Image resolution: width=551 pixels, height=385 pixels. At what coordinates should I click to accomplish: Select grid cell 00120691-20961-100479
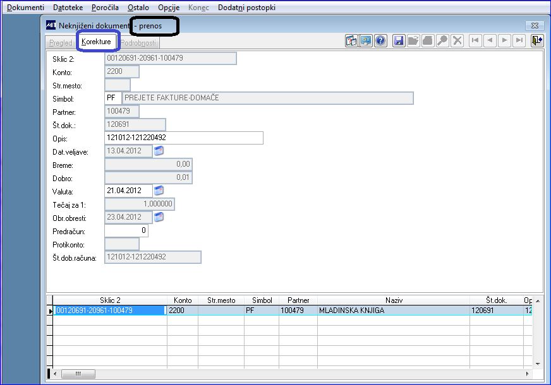pos(110,311)
